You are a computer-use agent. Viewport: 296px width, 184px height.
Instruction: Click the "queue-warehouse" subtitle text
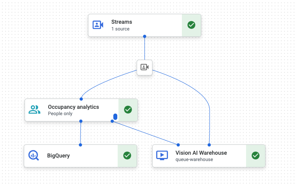tap(194, 159)
